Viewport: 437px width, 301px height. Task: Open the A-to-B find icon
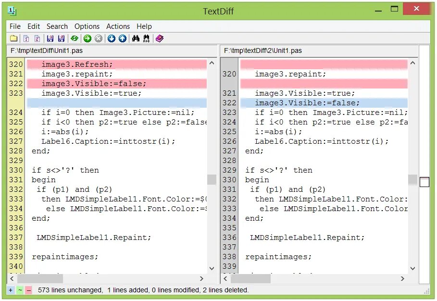click(147, 38)
